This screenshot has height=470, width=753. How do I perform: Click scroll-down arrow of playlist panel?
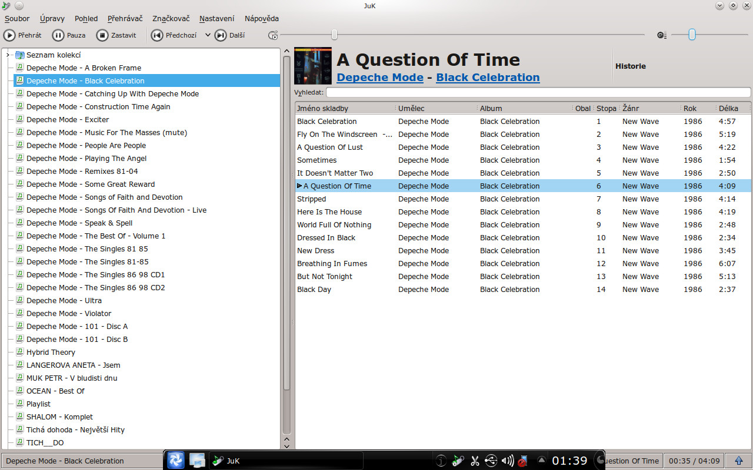[x=287, y=446]
